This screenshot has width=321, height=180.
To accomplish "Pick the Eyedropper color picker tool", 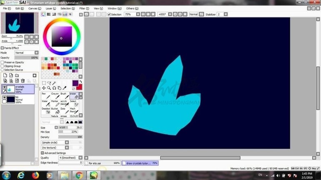I will click(65, 88).
